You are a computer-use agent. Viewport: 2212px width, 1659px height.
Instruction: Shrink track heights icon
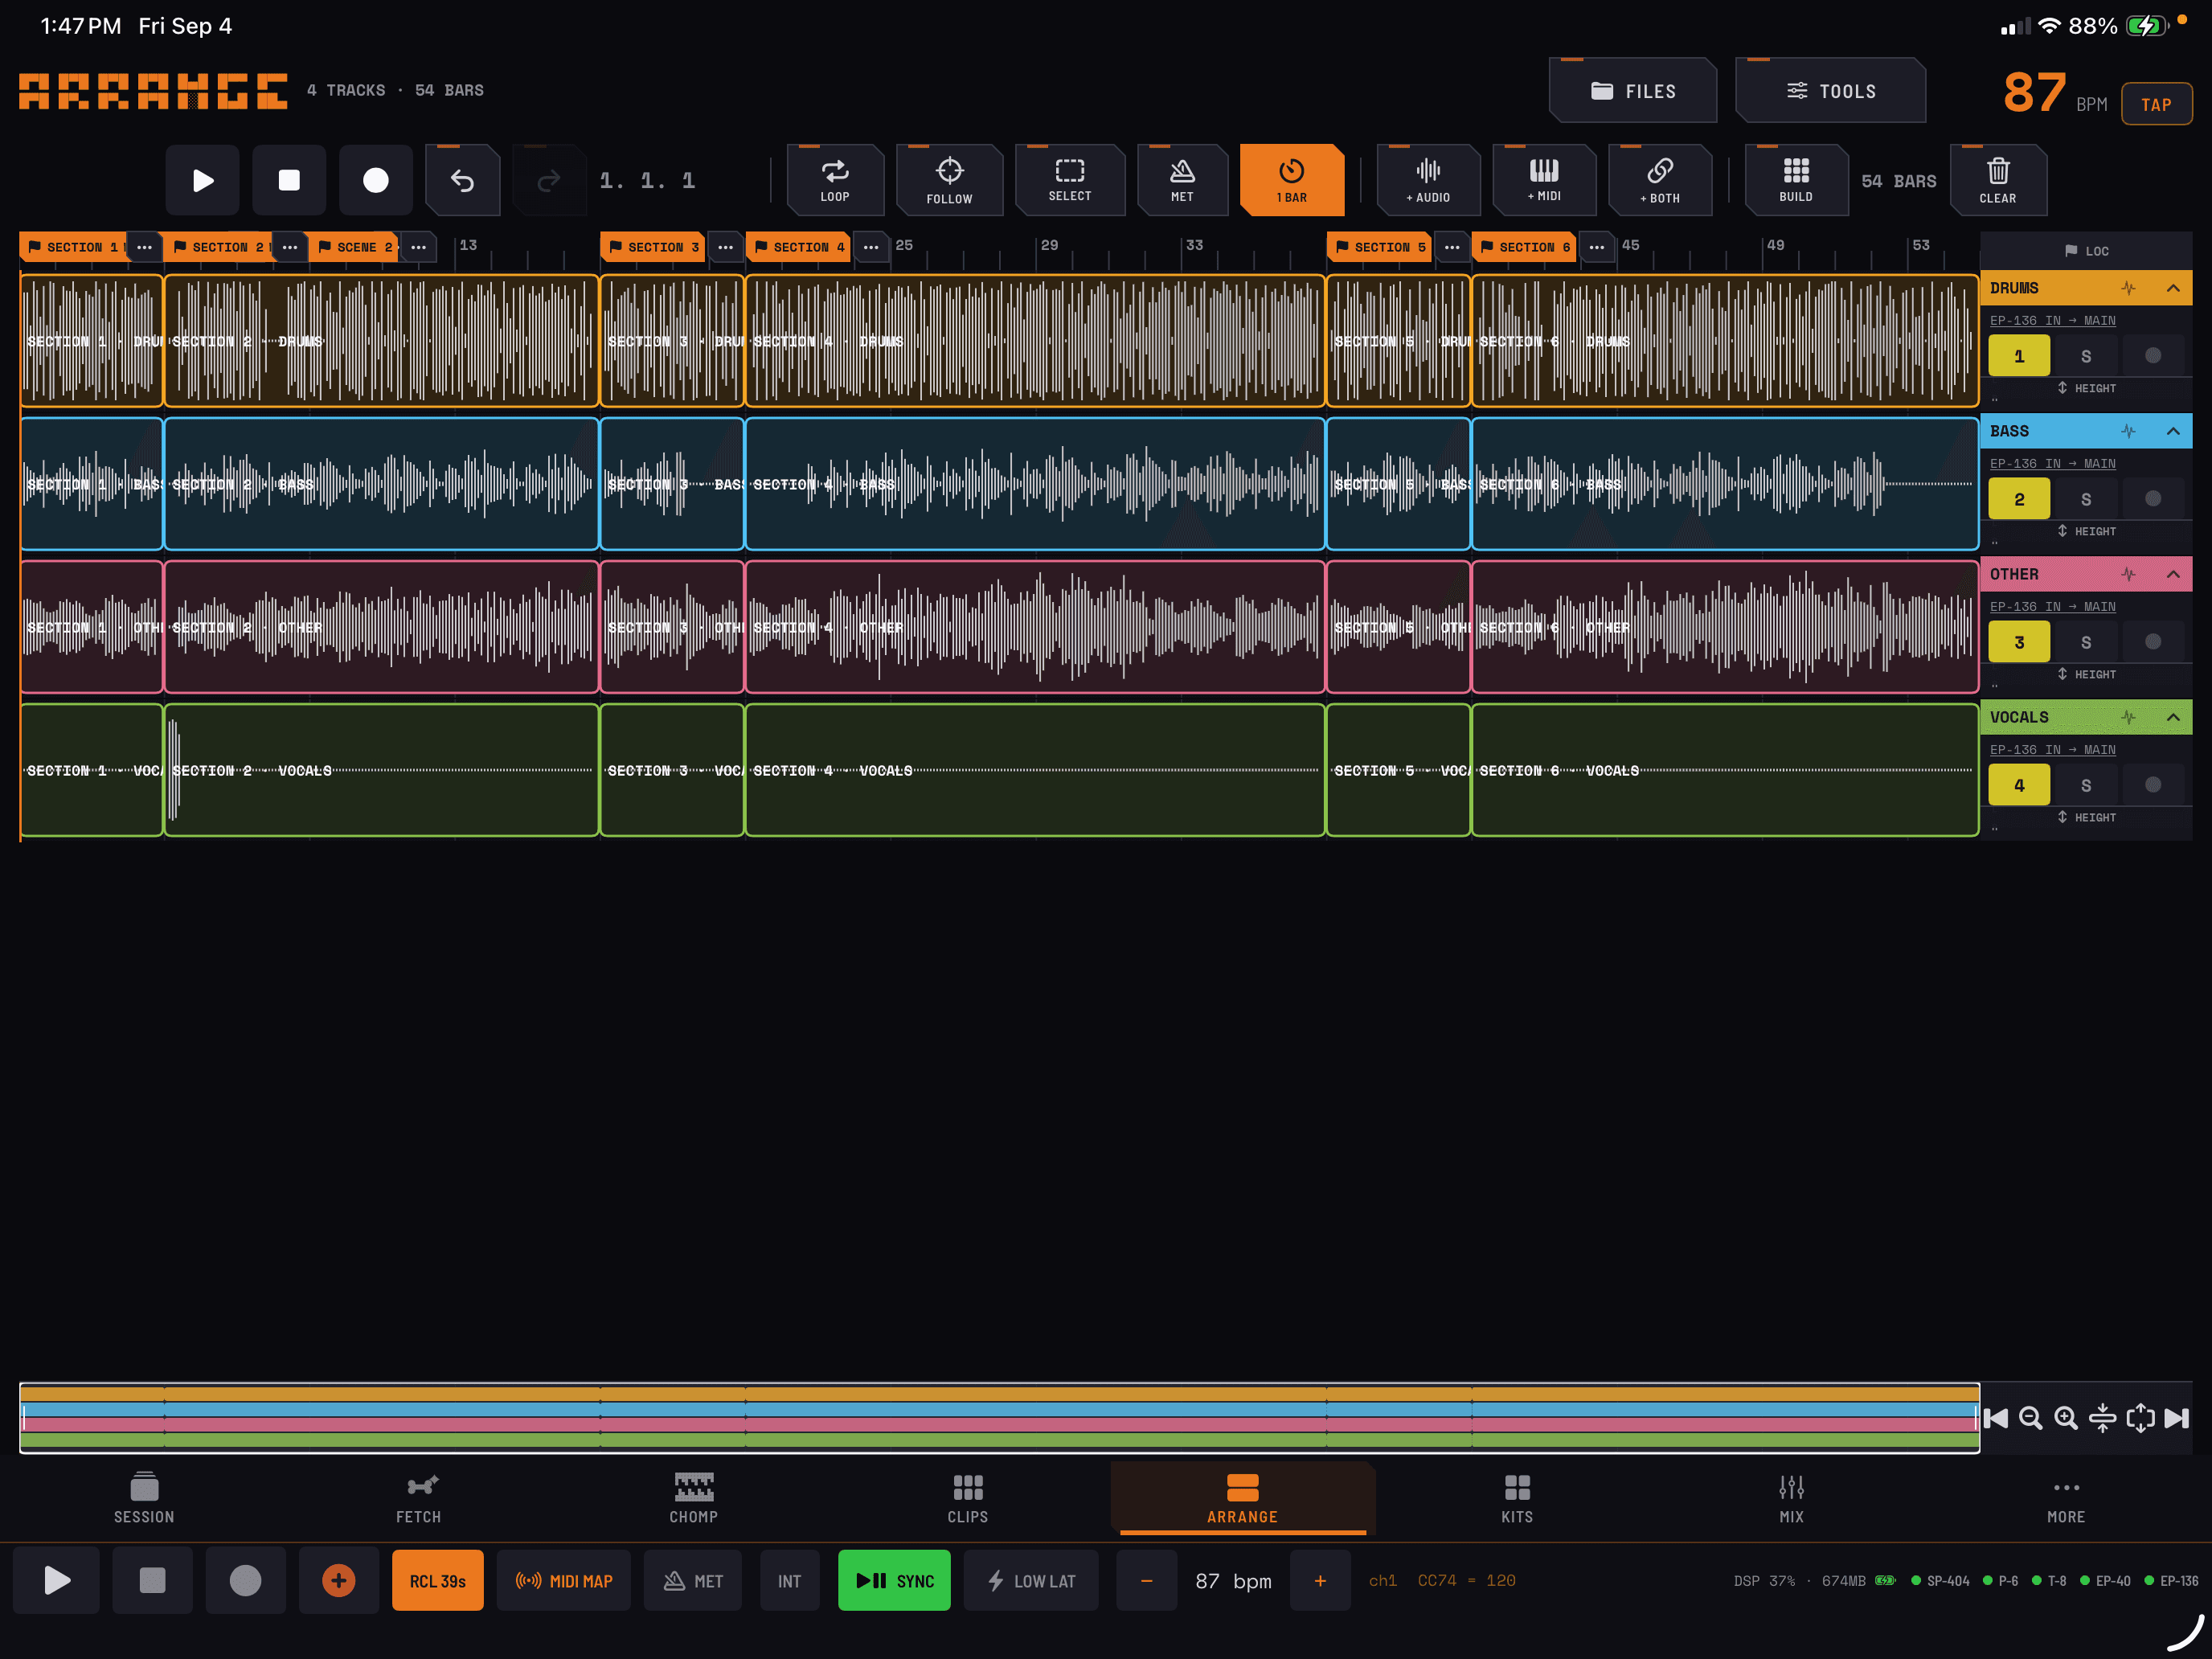[x=2102, y=1418]
